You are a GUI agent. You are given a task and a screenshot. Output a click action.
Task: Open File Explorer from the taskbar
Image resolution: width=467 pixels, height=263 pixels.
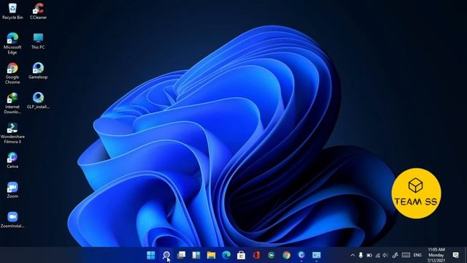[x=211, y=255]
